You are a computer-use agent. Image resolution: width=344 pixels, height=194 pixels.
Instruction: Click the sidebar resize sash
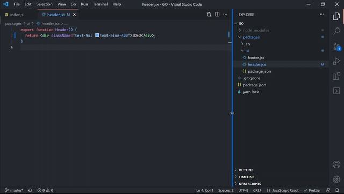point(232,98)
